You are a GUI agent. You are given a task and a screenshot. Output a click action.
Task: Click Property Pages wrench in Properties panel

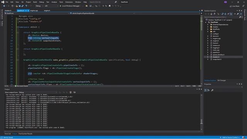coord(212,90)
